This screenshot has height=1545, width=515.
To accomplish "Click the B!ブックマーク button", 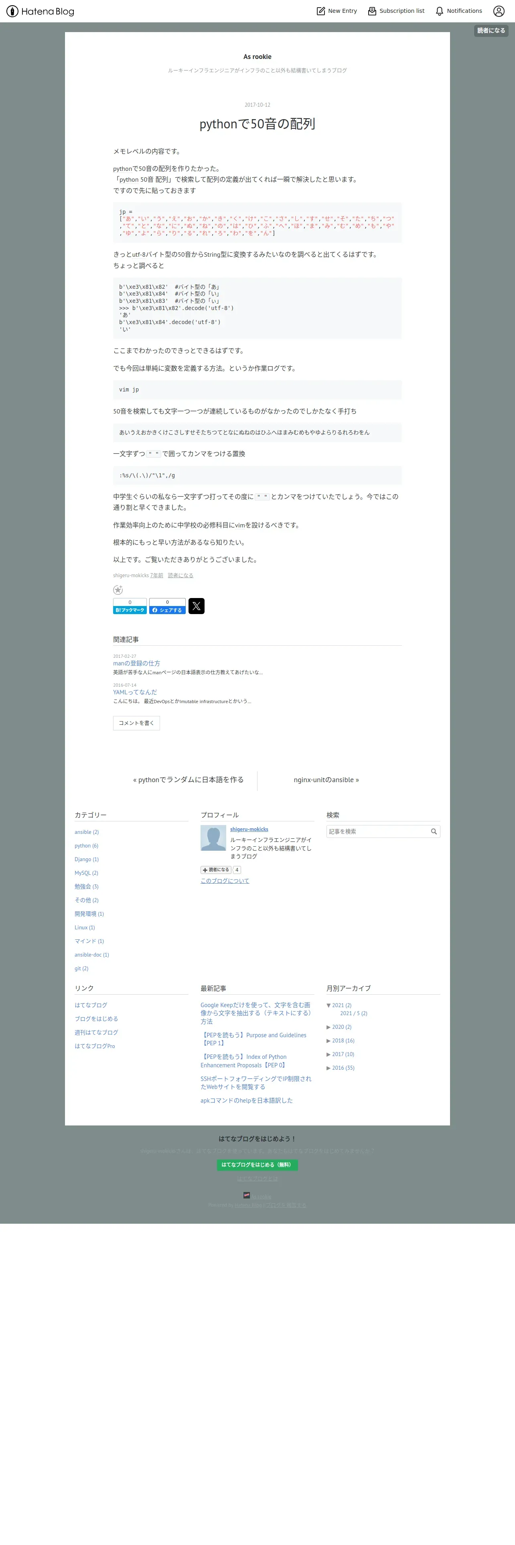I will pyautogui.click(x=130, y=606).
